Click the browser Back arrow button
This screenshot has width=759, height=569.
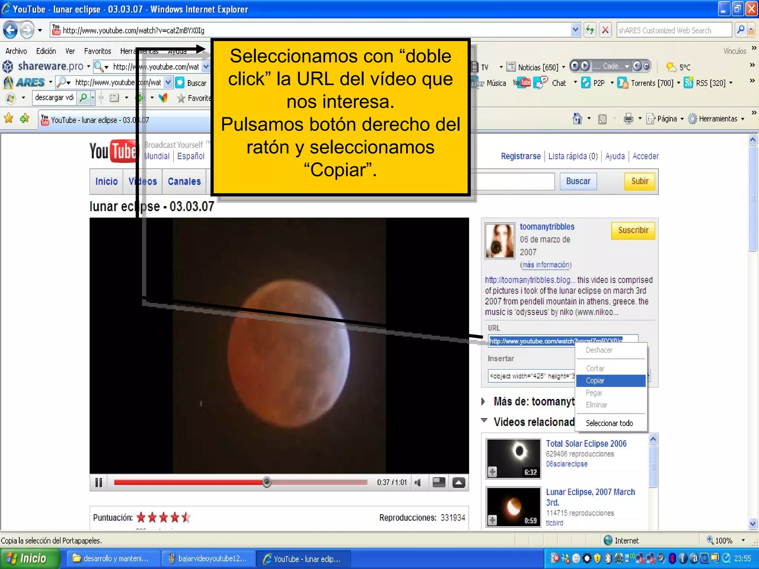[x=11, y=30]
